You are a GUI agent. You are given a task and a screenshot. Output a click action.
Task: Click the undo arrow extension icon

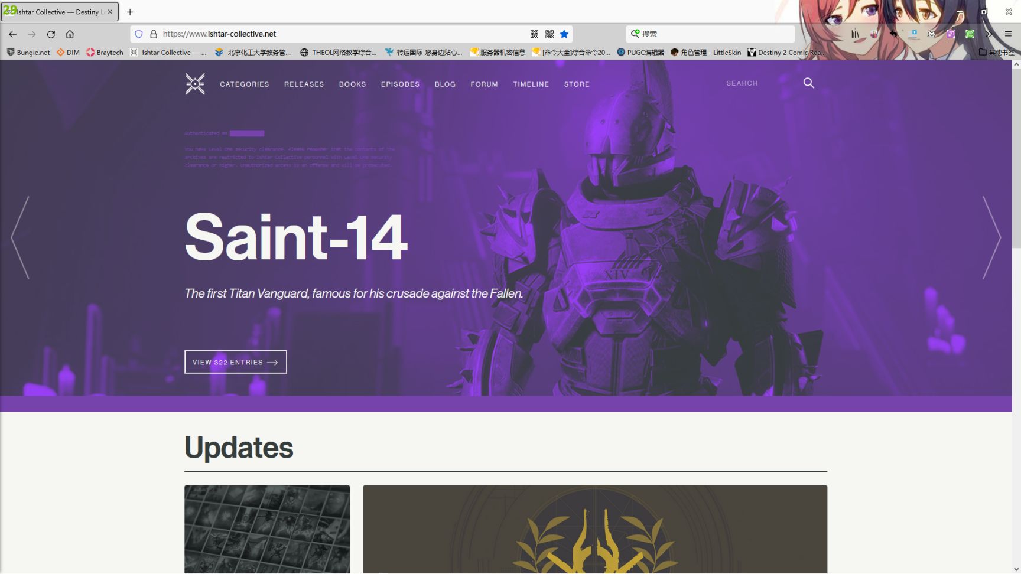click(893, 34)
